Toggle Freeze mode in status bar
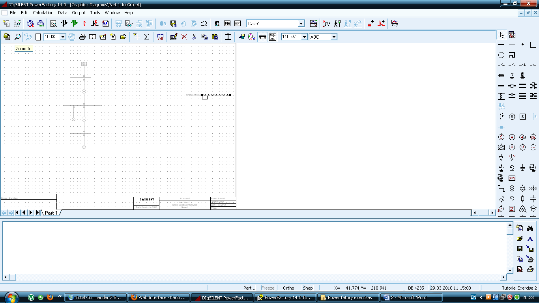The image size is (539, 303). (x=268, y=288)
